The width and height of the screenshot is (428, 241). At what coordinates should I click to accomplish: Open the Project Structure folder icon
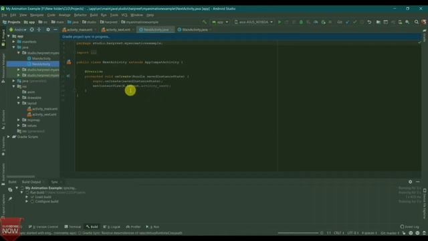(x=379, y=22)
